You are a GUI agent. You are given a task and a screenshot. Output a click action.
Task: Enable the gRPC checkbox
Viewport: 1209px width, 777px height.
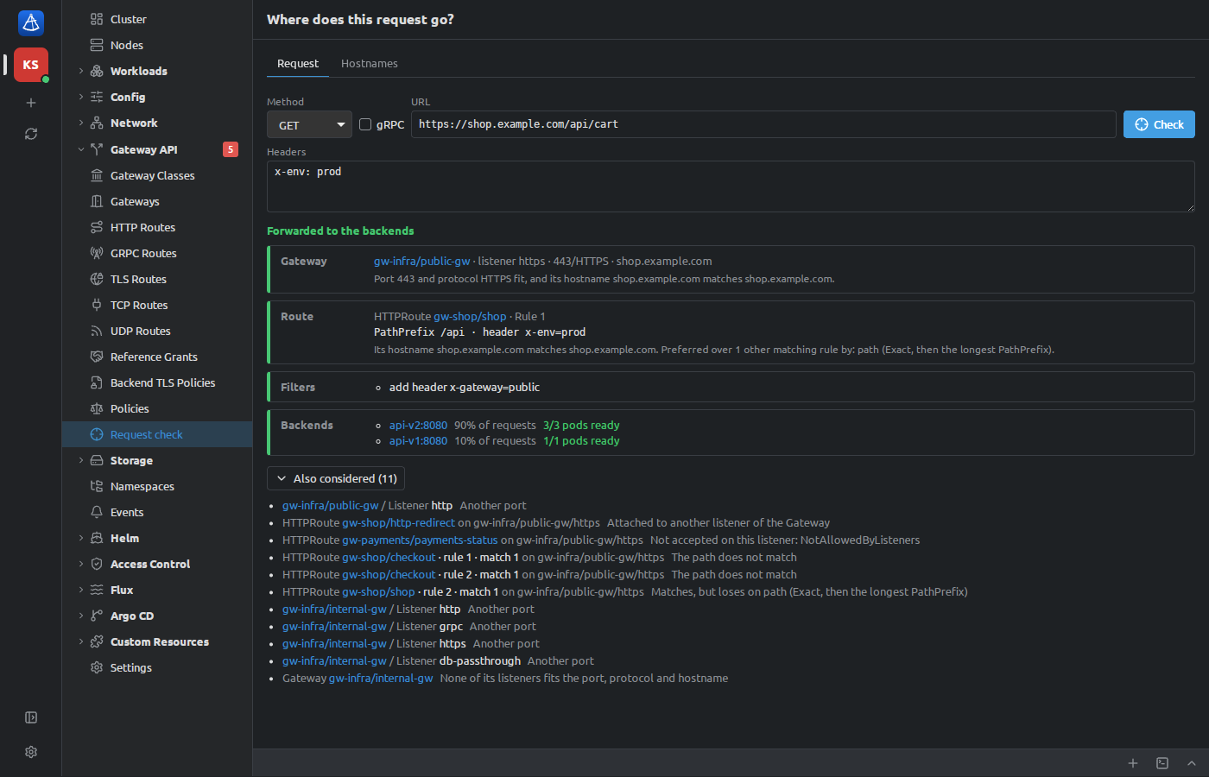pyautogui.click(x=365, y=124)
